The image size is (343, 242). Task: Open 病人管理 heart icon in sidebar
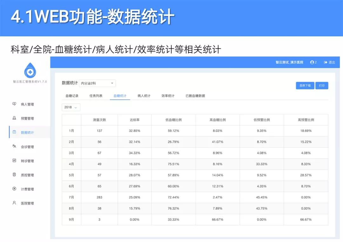14,104
